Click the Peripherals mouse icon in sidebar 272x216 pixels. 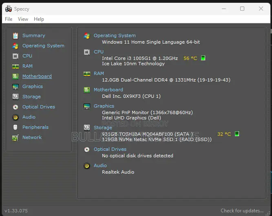[x=15, y=128]
